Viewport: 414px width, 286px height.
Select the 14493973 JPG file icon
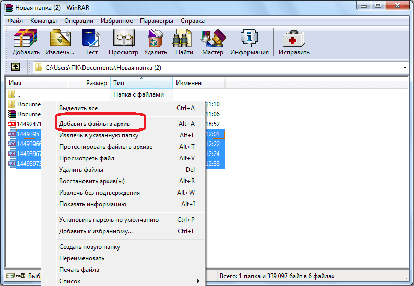[12, 163]
